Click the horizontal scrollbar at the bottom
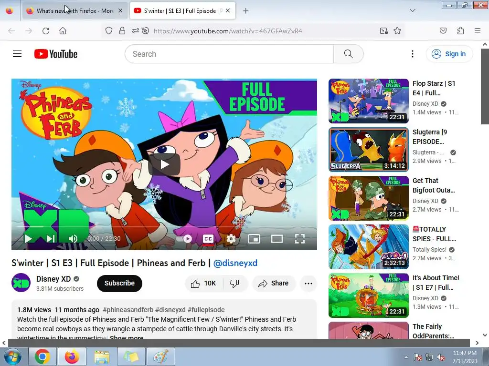Image resolution: width=489 pixels, height=366 pixels. coord(239,343)
